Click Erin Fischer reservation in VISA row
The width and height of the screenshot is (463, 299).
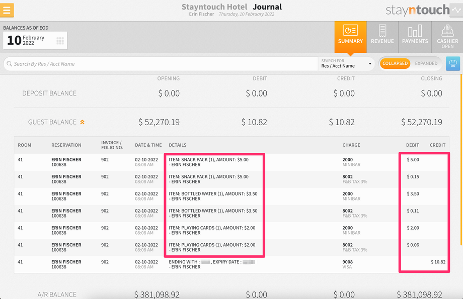click(66, 262)
